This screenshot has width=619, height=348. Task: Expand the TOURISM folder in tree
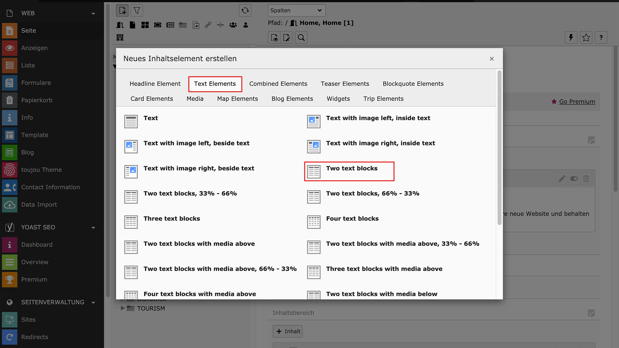(123, 308)
